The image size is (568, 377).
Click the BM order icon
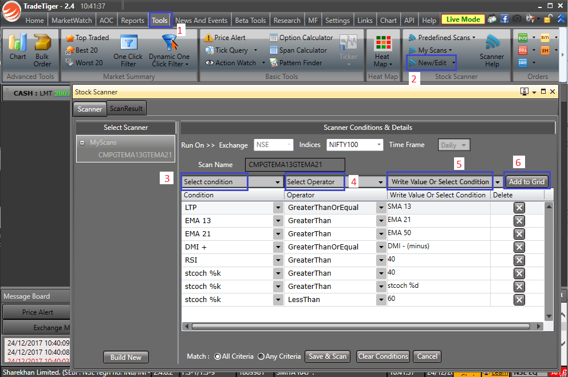point(545,38)
